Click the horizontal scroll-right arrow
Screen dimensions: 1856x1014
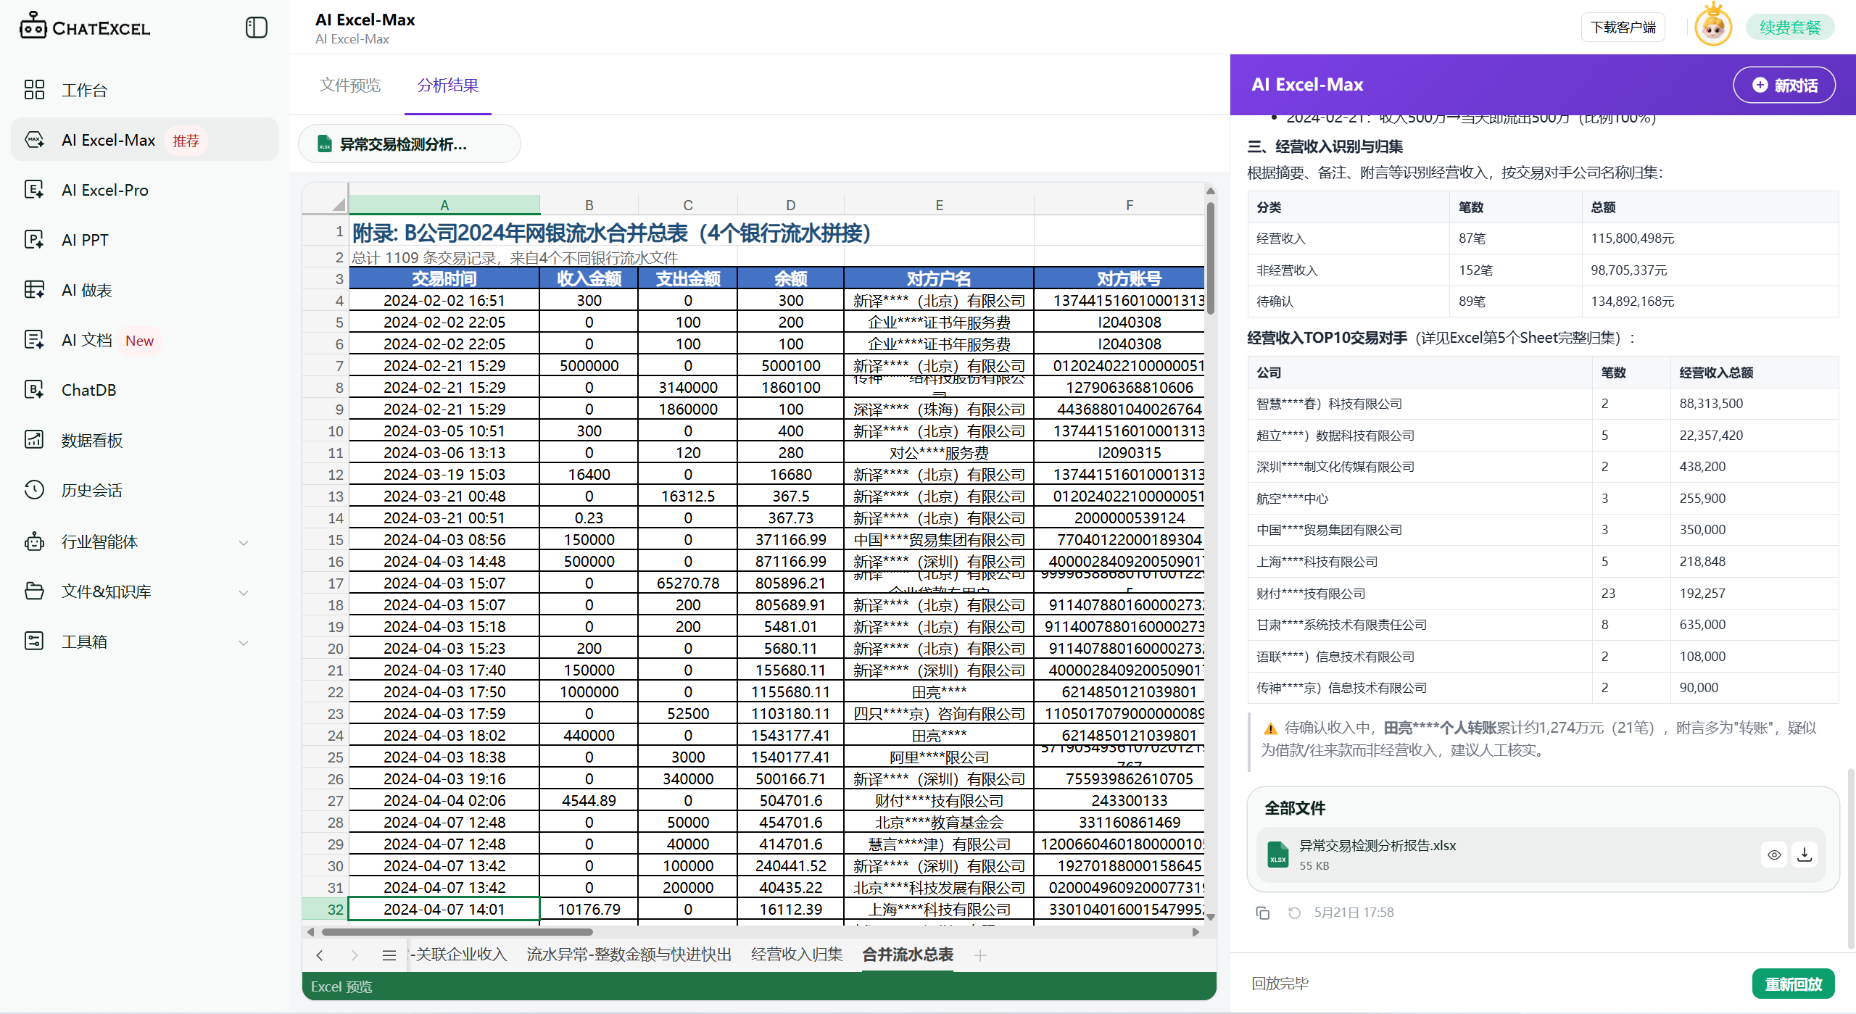pos(1196,932)
